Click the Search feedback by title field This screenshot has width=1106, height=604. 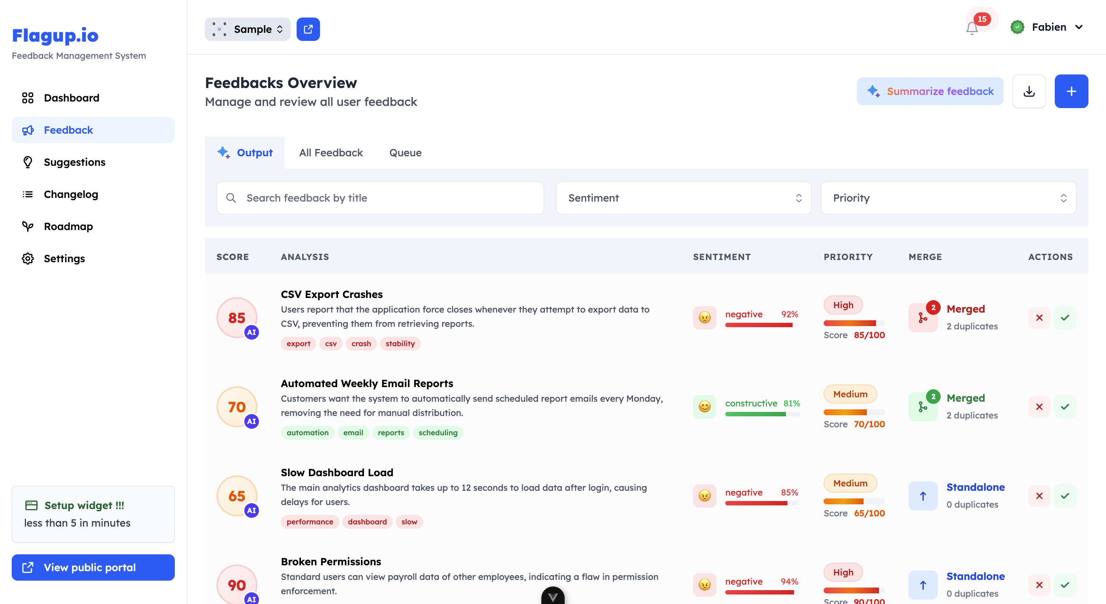380,198
